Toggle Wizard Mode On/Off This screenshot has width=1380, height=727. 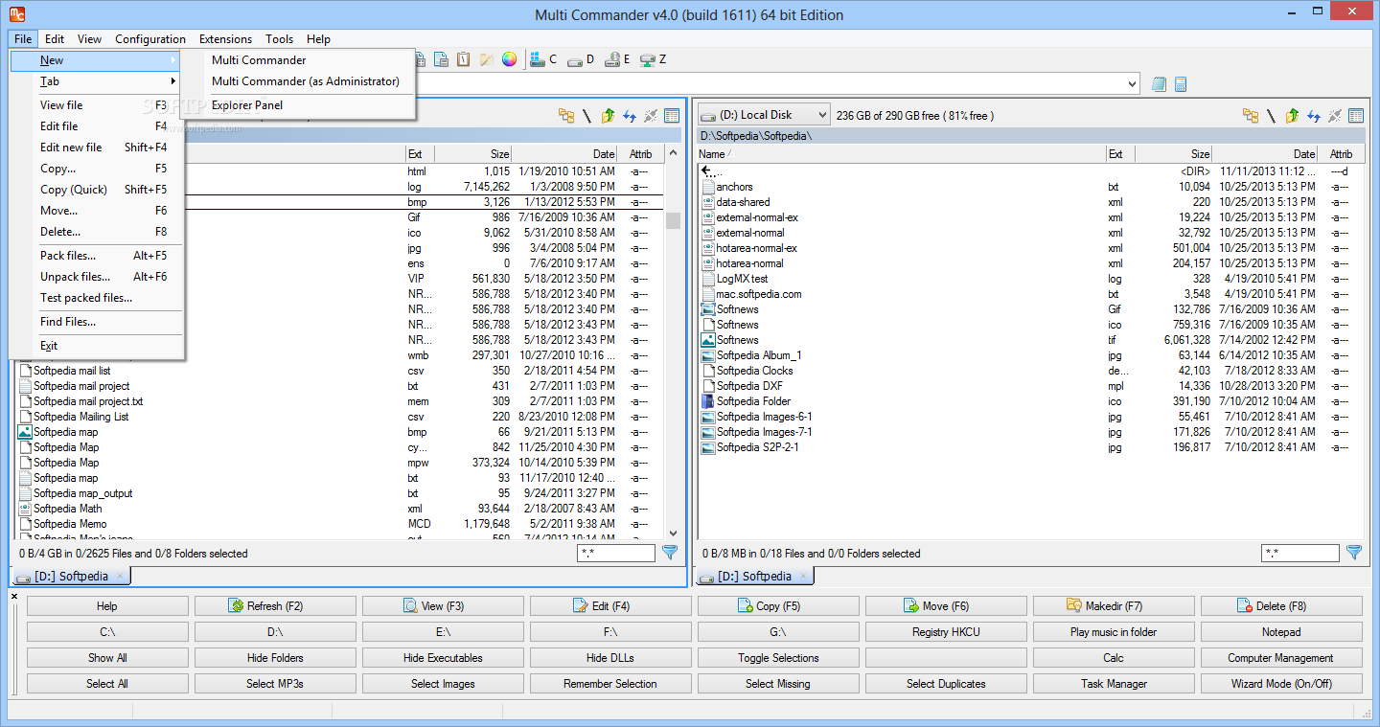point(1281,684)
